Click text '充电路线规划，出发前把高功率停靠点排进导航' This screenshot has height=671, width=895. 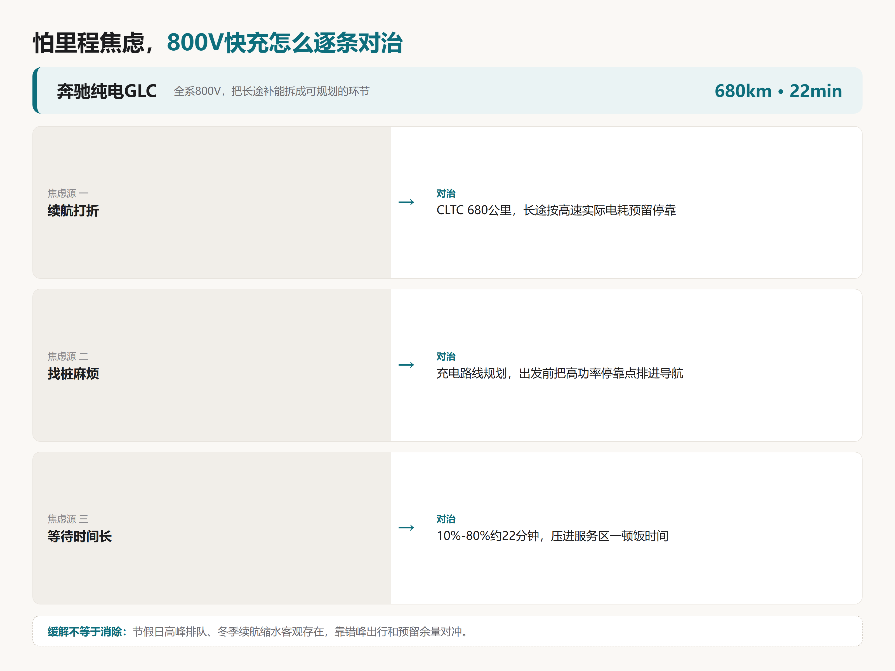560,373
